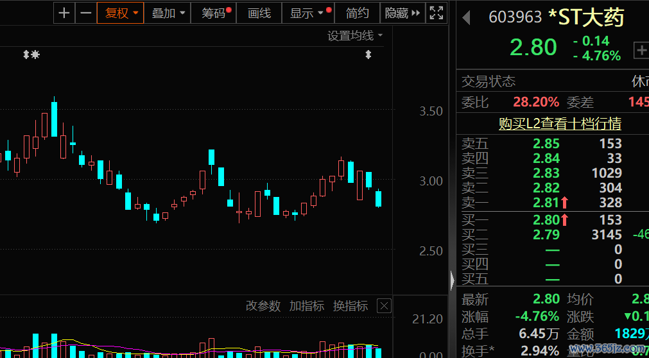Click stock code 603963
The width and height of the screenshot is (649, 358).
(515, 17)
